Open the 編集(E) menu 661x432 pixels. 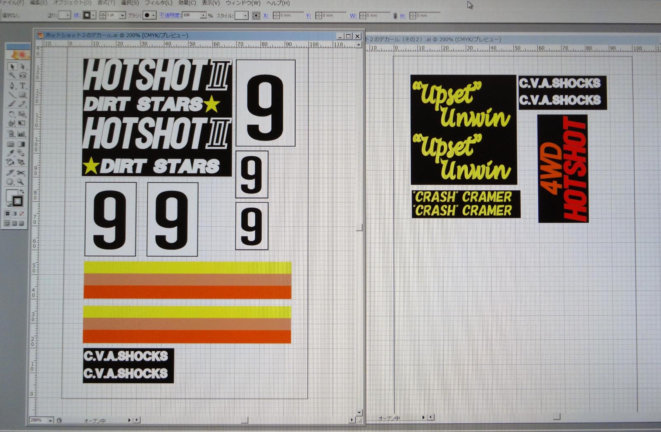tap(38, 3)
